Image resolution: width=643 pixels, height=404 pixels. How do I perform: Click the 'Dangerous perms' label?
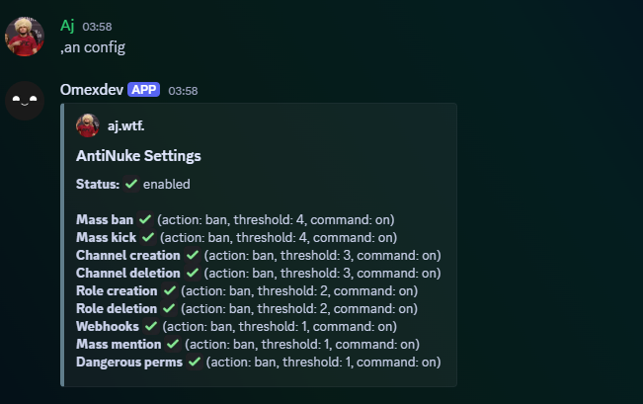point(129,362)
